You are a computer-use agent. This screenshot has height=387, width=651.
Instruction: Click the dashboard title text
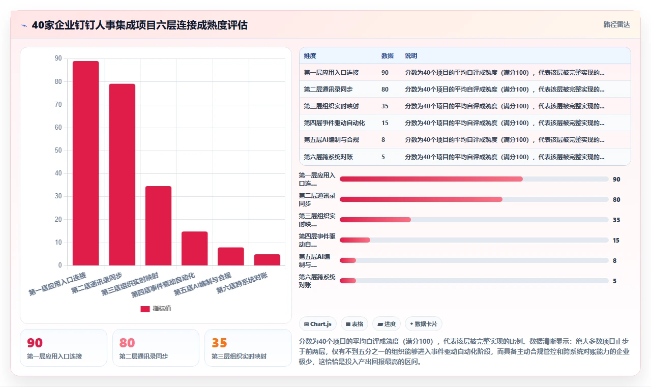pyautogui.click(x=140, y=25)
